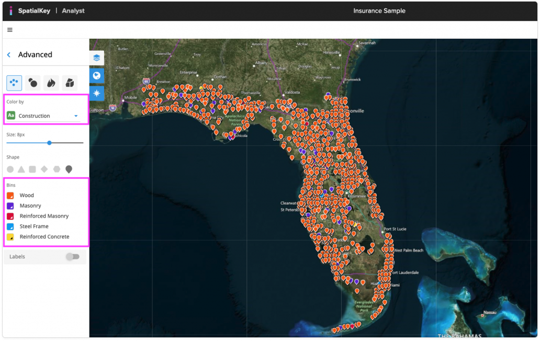The width and height of the screenshot is (540, 341).
Task: Click the Size slider handle
Action: 49,142
